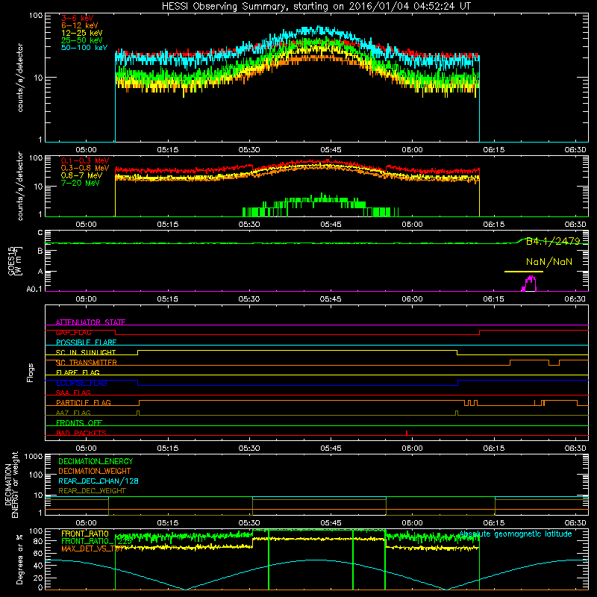Screen dimensions: 597x597
Task: Select the orange 6-12 keV legend label
Action: [80, 25]
